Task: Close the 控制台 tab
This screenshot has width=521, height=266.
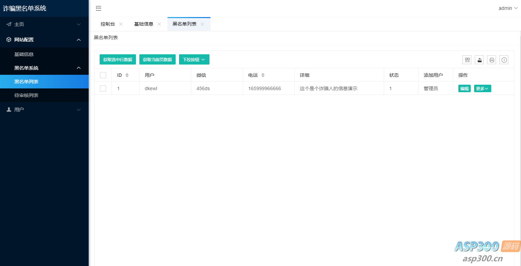Action: (121, 24)
